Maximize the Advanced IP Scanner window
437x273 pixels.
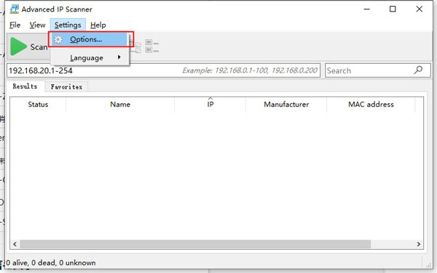click(x=393, y=9)
